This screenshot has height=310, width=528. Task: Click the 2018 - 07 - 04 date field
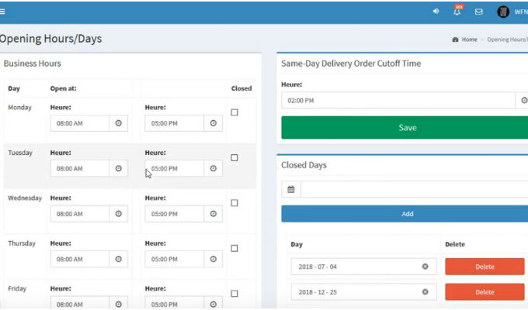(363, 267)
